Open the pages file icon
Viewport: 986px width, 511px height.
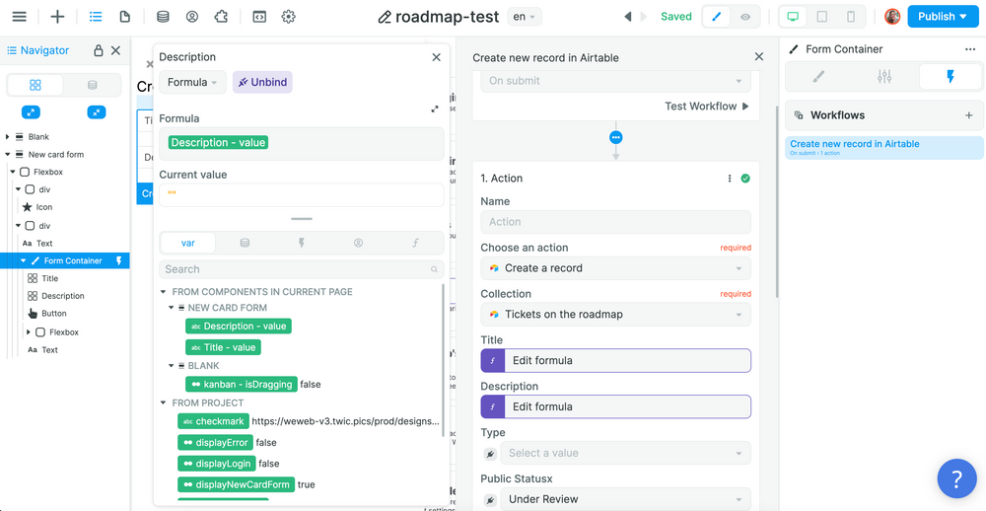click(x=124, y=17)
